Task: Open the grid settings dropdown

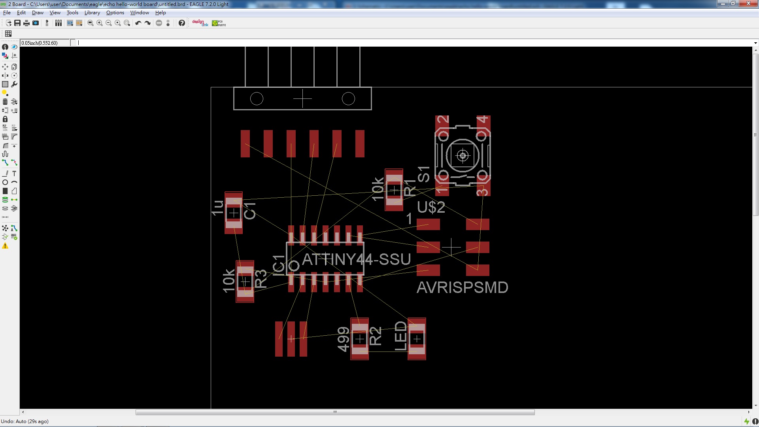Action: [8, 34]
